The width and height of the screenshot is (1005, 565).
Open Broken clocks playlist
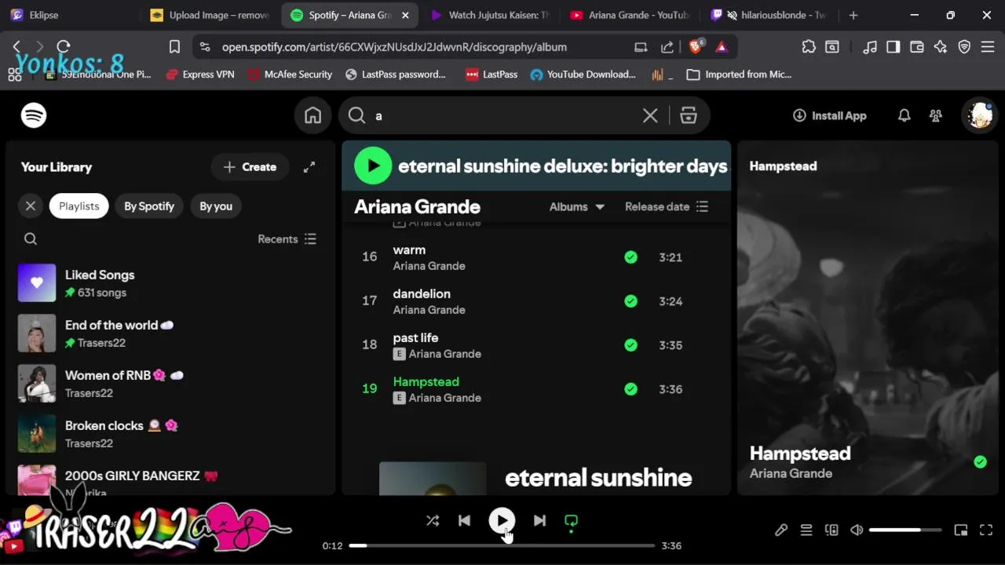coord(170,434)
